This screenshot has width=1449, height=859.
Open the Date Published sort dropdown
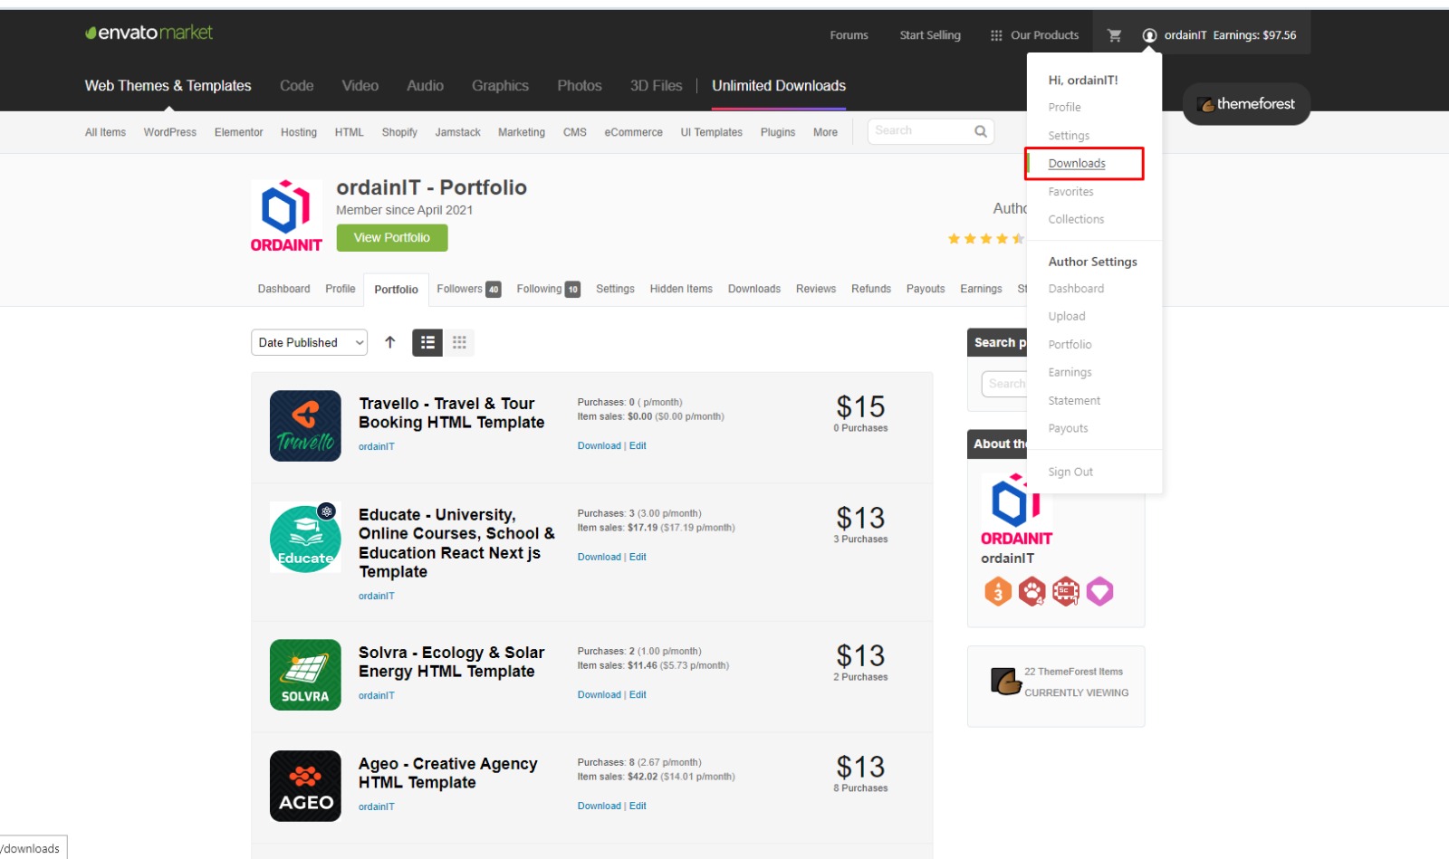coord(309,342)
